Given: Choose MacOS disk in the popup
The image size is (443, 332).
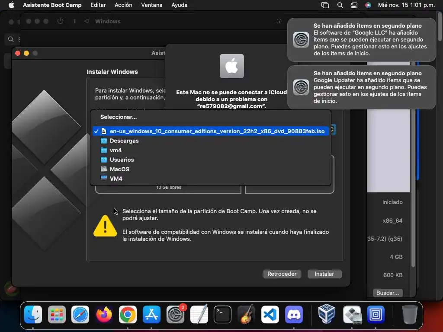Looking at the screenshot, I should pos(211,169).
